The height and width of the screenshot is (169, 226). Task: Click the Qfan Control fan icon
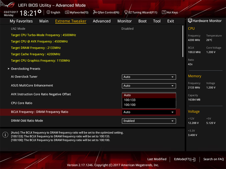(95, 12)
